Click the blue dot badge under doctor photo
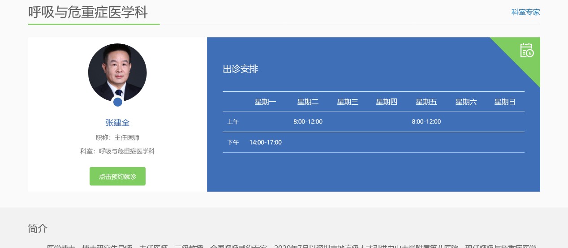The width and height of the screenshot is (568, 248). [x=118, y=102]
